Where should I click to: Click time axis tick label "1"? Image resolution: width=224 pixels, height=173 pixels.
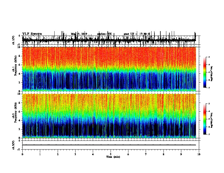click(40, 154)
